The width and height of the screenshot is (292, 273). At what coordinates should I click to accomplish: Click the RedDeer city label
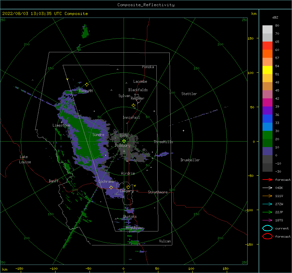click(138, 98)
